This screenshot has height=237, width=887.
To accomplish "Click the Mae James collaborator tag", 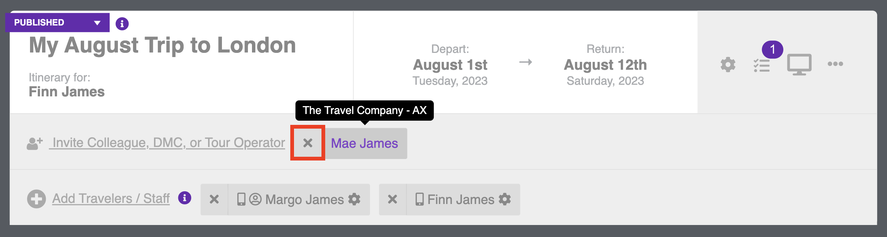I will tap(364, 143).
